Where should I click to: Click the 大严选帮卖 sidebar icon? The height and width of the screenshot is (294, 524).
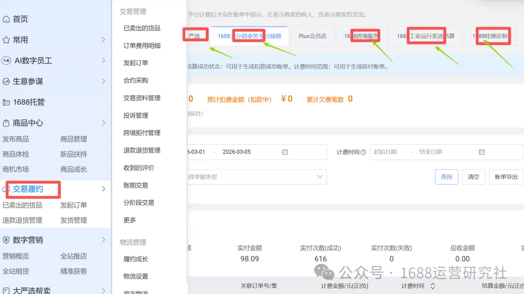tap(6, 291)
